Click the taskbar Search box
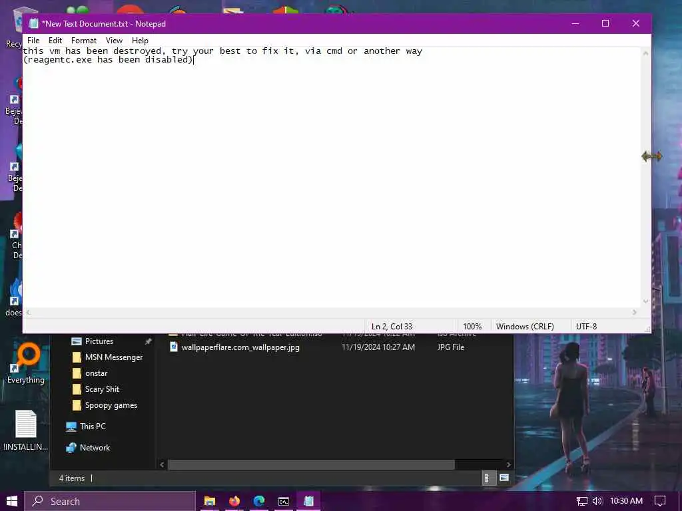 tap(110, 501)
